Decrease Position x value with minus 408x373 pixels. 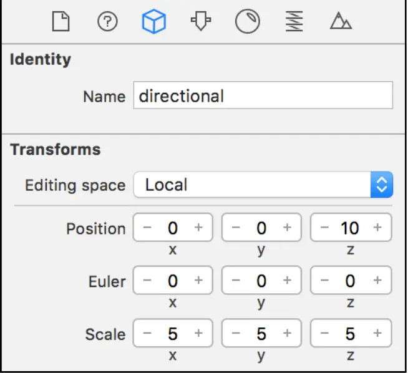pos(147,228)
